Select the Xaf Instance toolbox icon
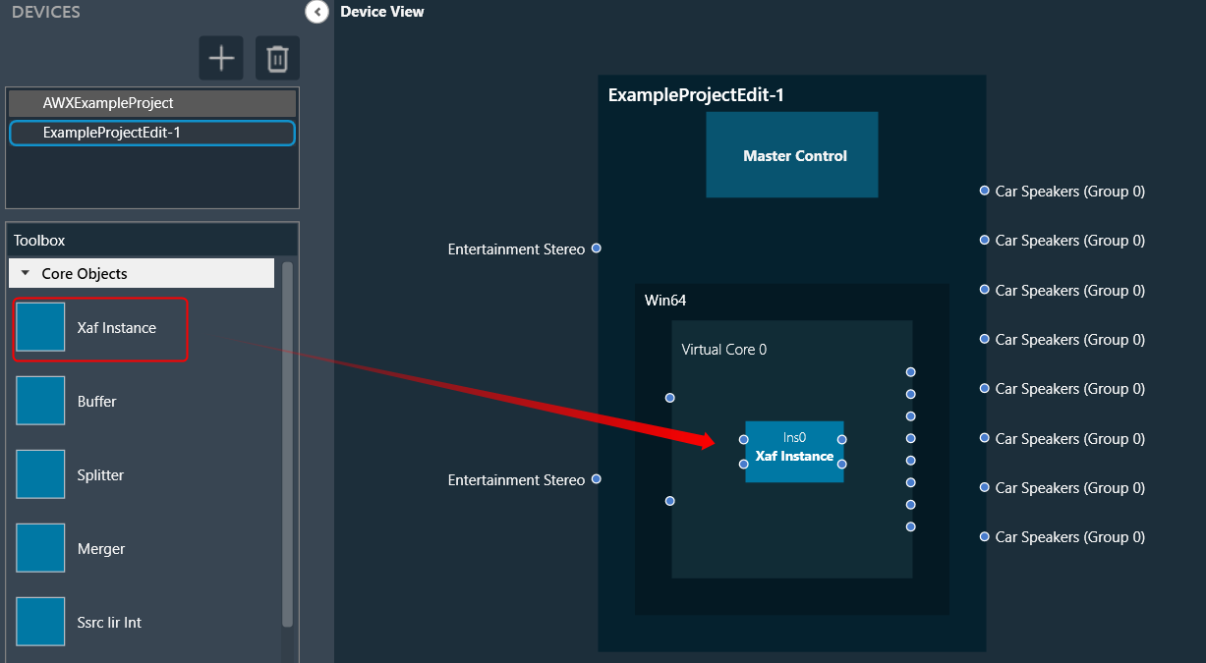This screenshot has width=1206, height=663. pos(40,327)
